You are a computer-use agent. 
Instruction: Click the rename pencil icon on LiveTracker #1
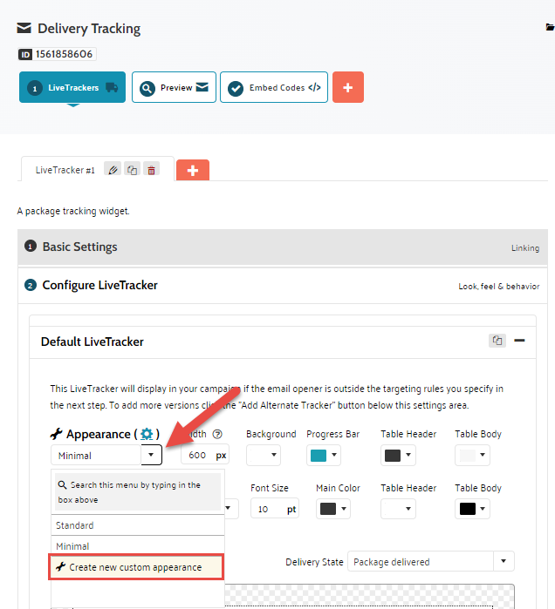(x=113, y=170)
